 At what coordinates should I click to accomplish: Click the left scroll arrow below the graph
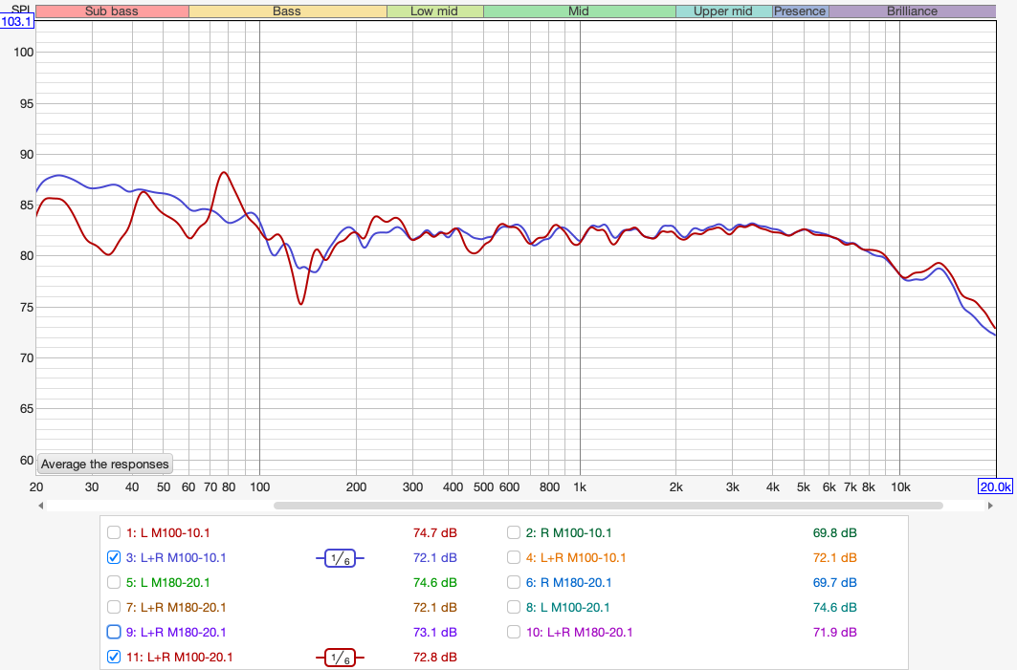(41, 506)
